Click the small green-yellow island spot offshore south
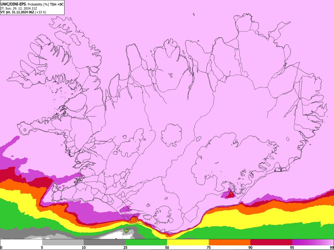Viewport: 334px width, 250px height. tap(126, 230)
